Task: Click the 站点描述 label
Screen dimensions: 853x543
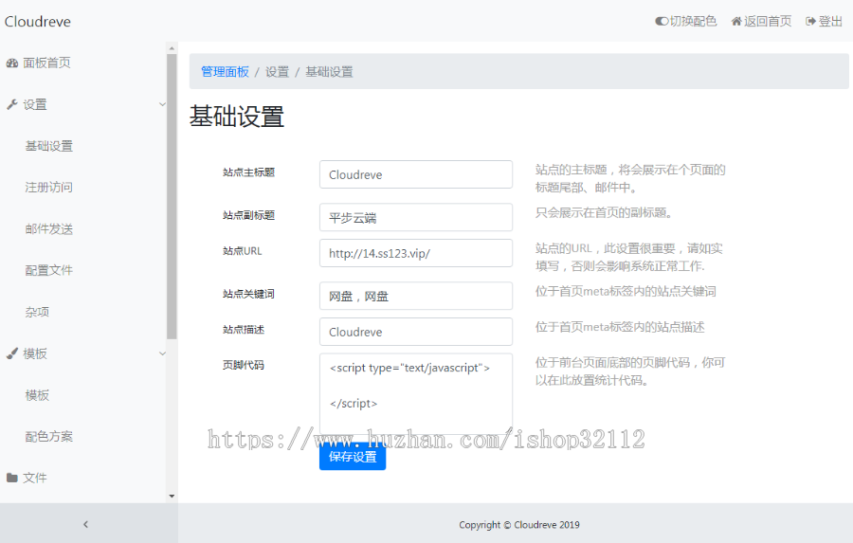Action: (x=244, y=330)
